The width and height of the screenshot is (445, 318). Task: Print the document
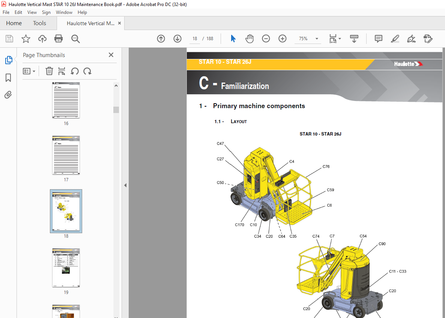click(x=59, y=39)
